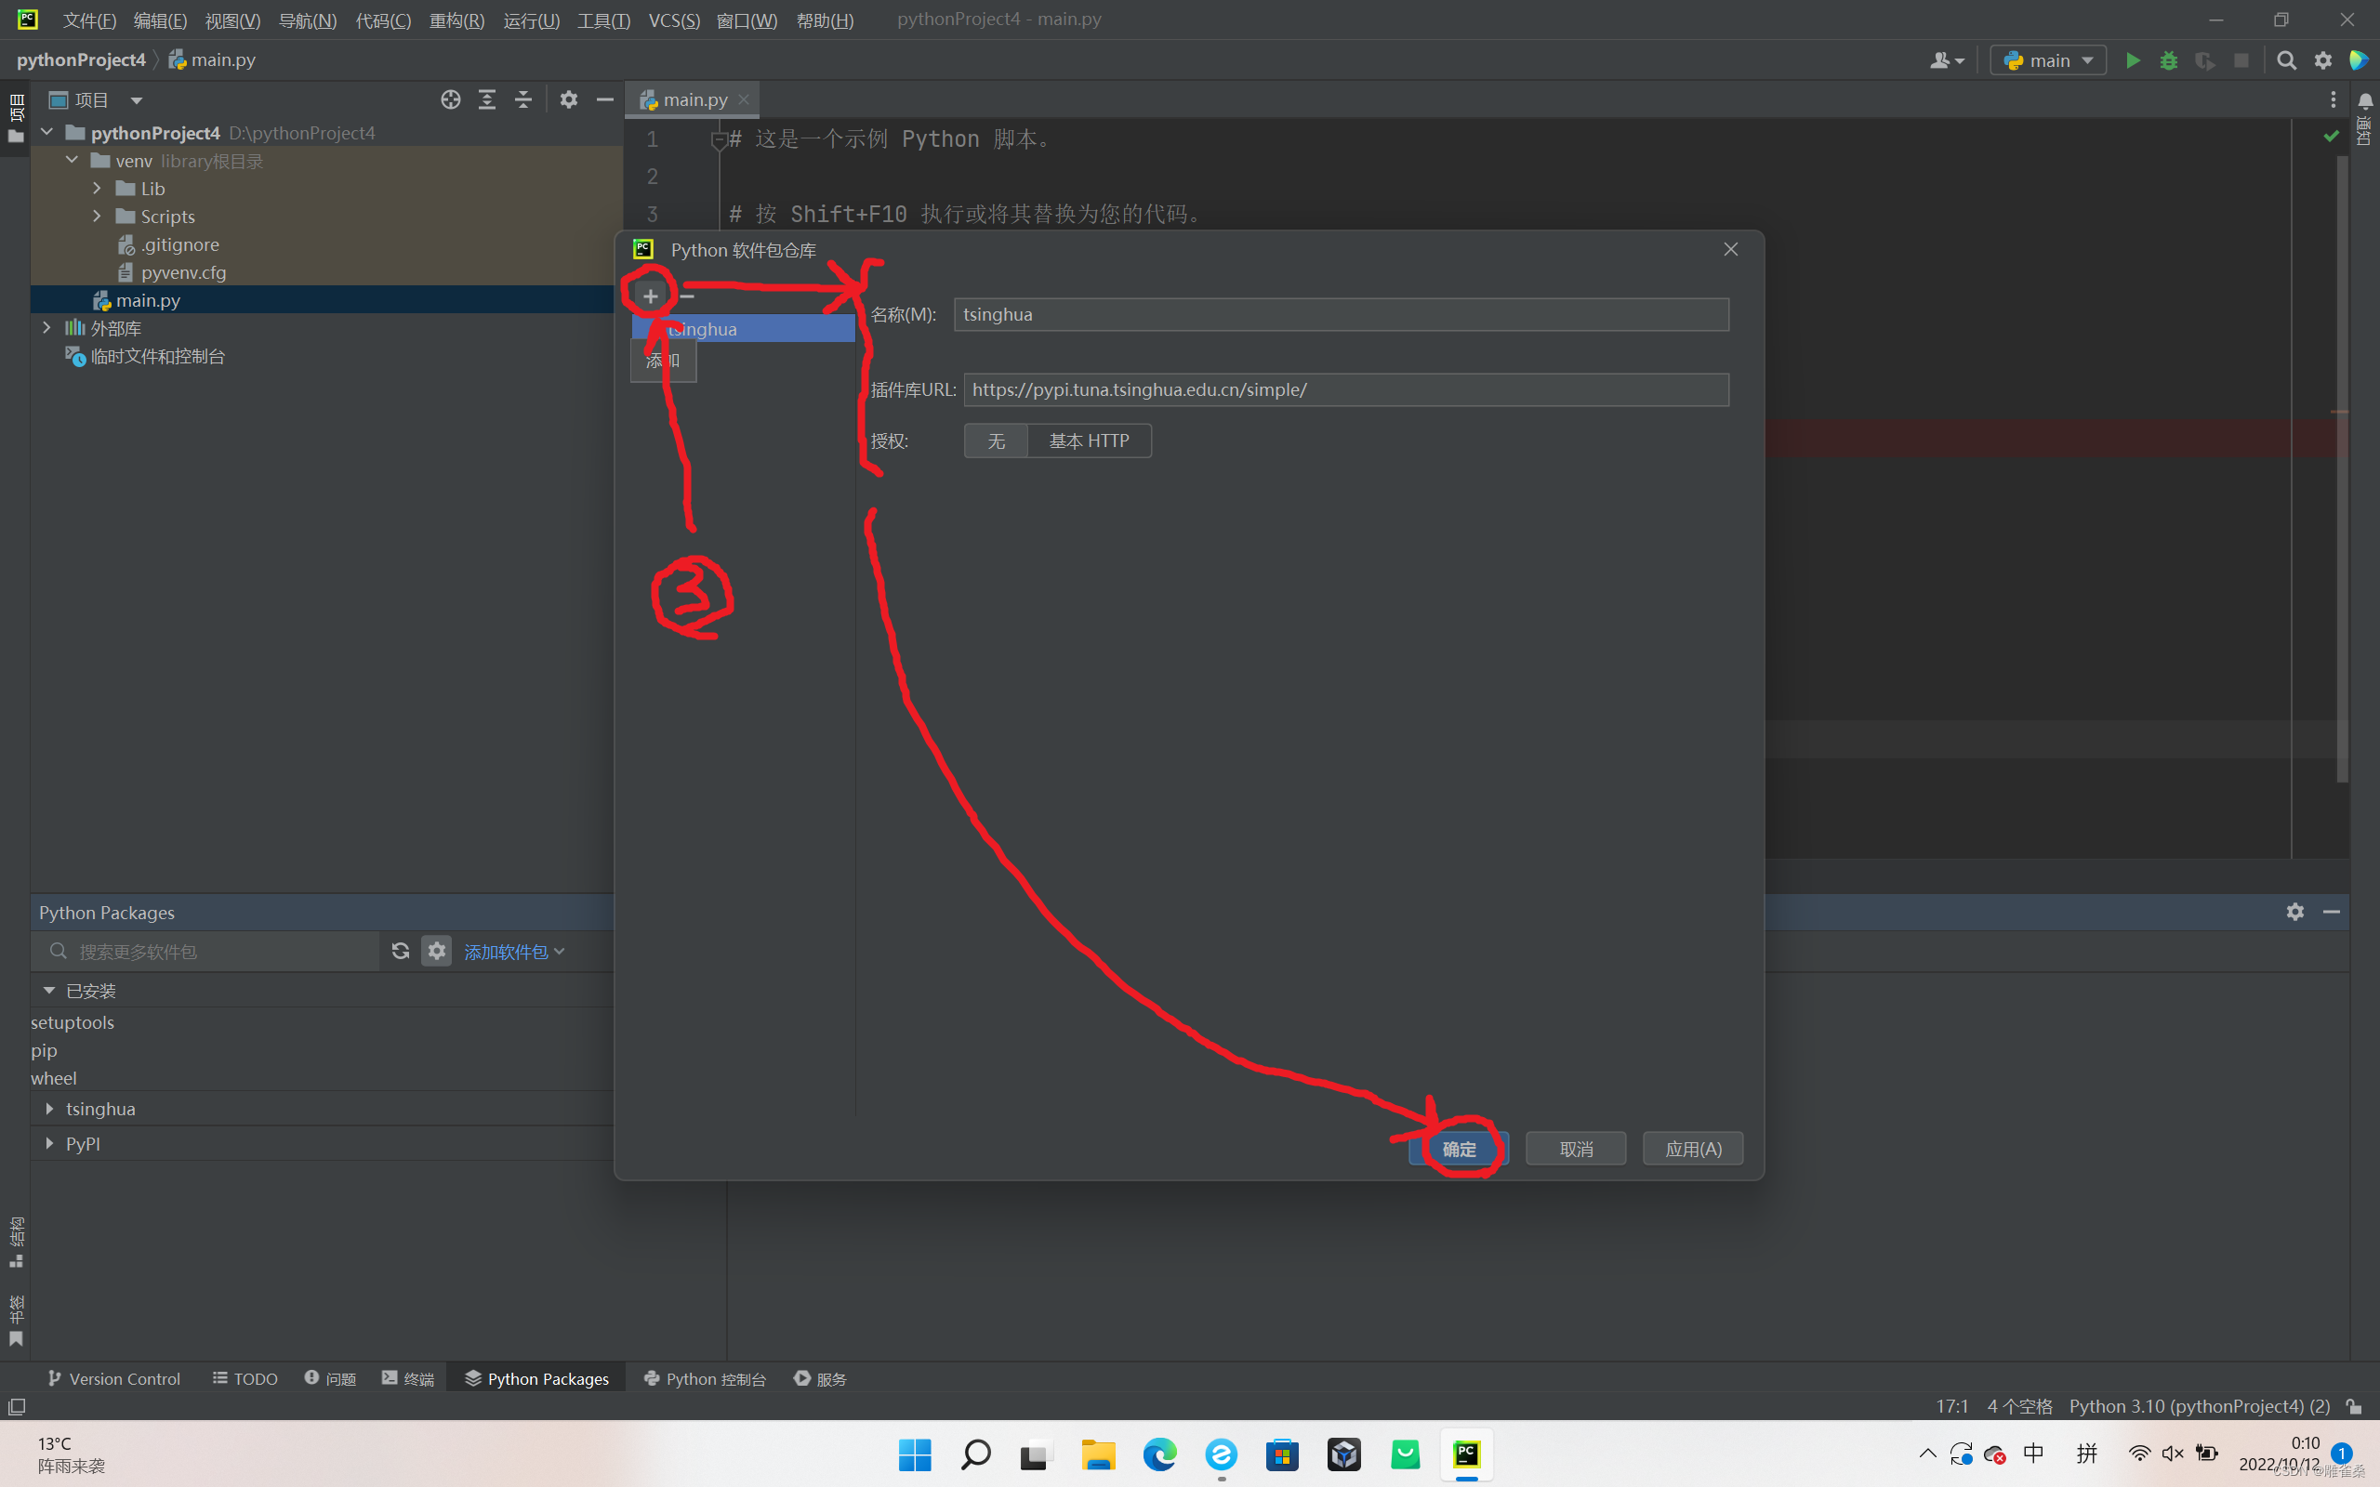
Task: Collapse all in project tree toolbar
Action: pos(523,99)
